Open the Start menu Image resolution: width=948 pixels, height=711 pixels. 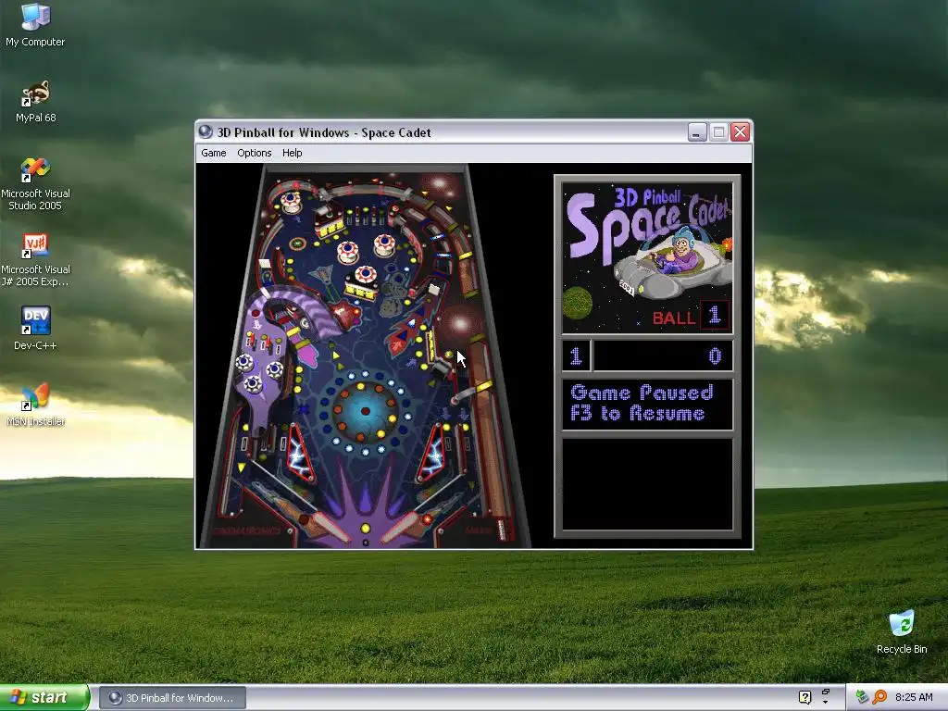[44, 697]
